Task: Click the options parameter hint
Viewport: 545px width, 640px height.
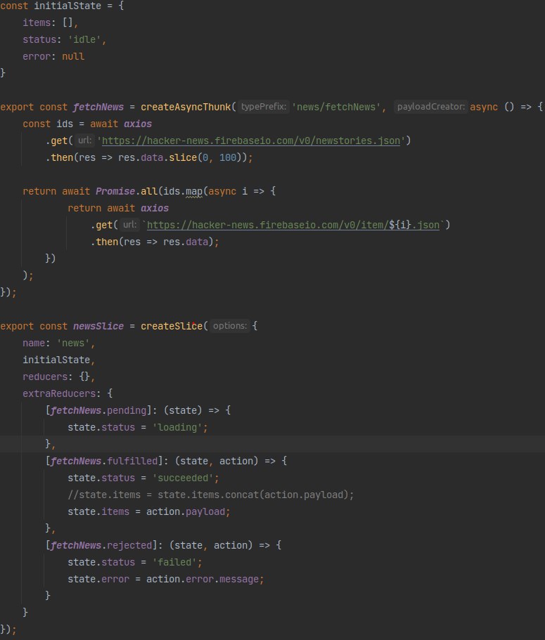Action: (x=230, y=326)
